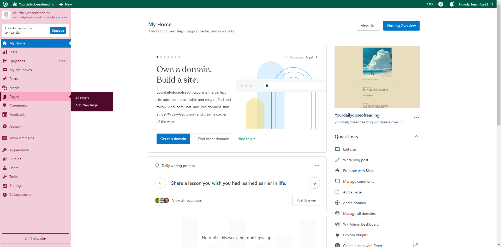Open the Yourdailydoseofreading admin bar item
501x247 pixels.
(34, 4)
